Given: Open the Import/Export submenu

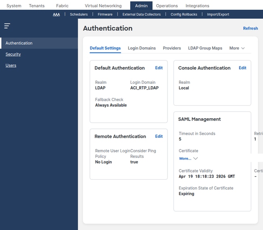Looking at the screenshot, I should tap(218, 15).
